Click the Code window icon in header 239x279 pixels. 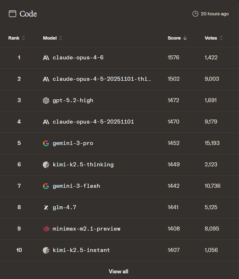pyautogui.click(x=13, y=14)
